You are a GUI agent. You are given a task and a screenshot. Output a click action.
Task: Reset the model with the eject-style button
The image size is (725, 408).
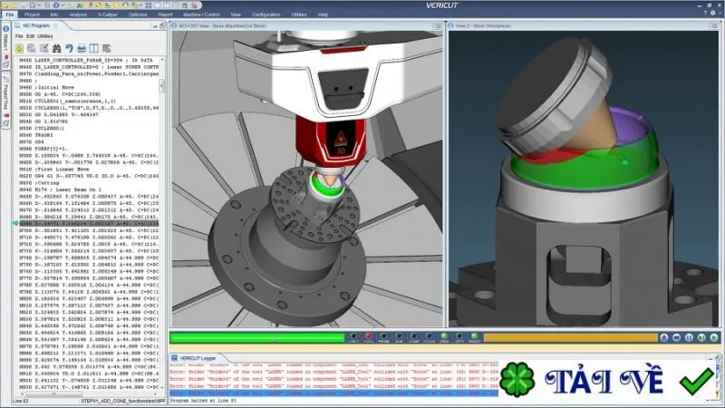(x=664, y=337)
